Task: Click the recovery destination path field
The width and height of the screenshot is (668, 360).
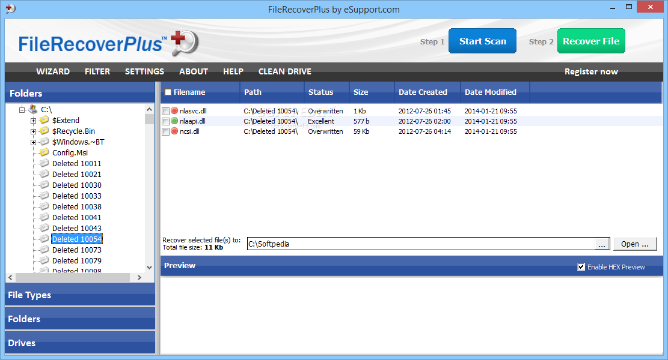Action: click(421, 244)
